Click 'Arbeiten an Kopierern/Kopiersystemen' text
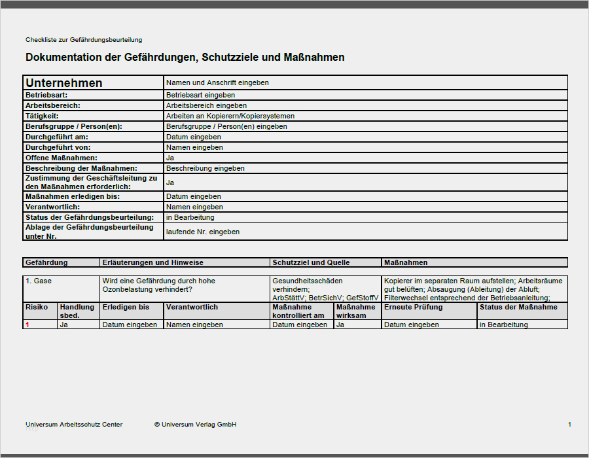The height and width of the screenshot is (458, 589). [230, 116]
